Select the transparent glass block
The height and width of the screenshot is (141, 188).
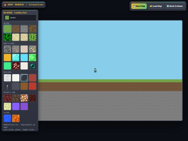pyautogui.click(x=24, y=78)
